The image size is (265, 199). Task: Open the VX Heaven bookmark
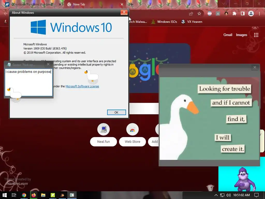[x=192, y=22]
